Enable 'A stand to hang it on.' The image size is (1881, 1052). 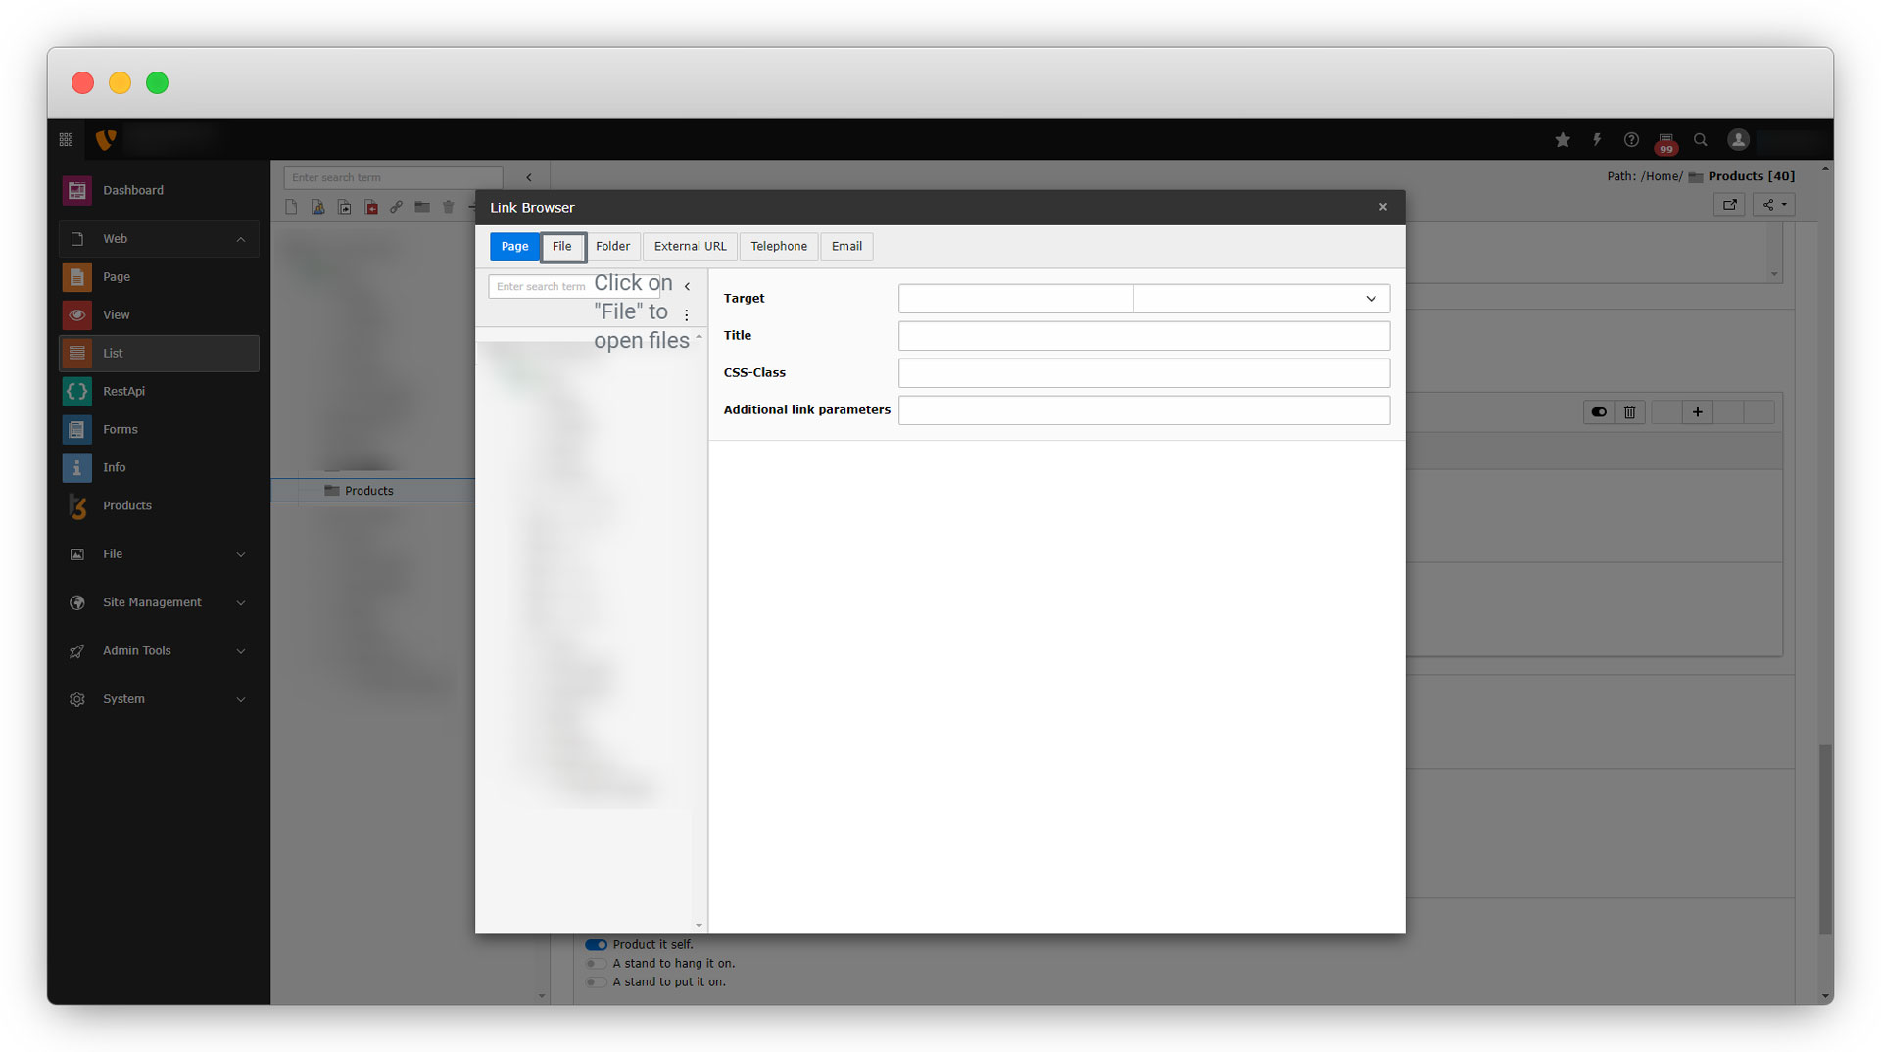(596, 964)
